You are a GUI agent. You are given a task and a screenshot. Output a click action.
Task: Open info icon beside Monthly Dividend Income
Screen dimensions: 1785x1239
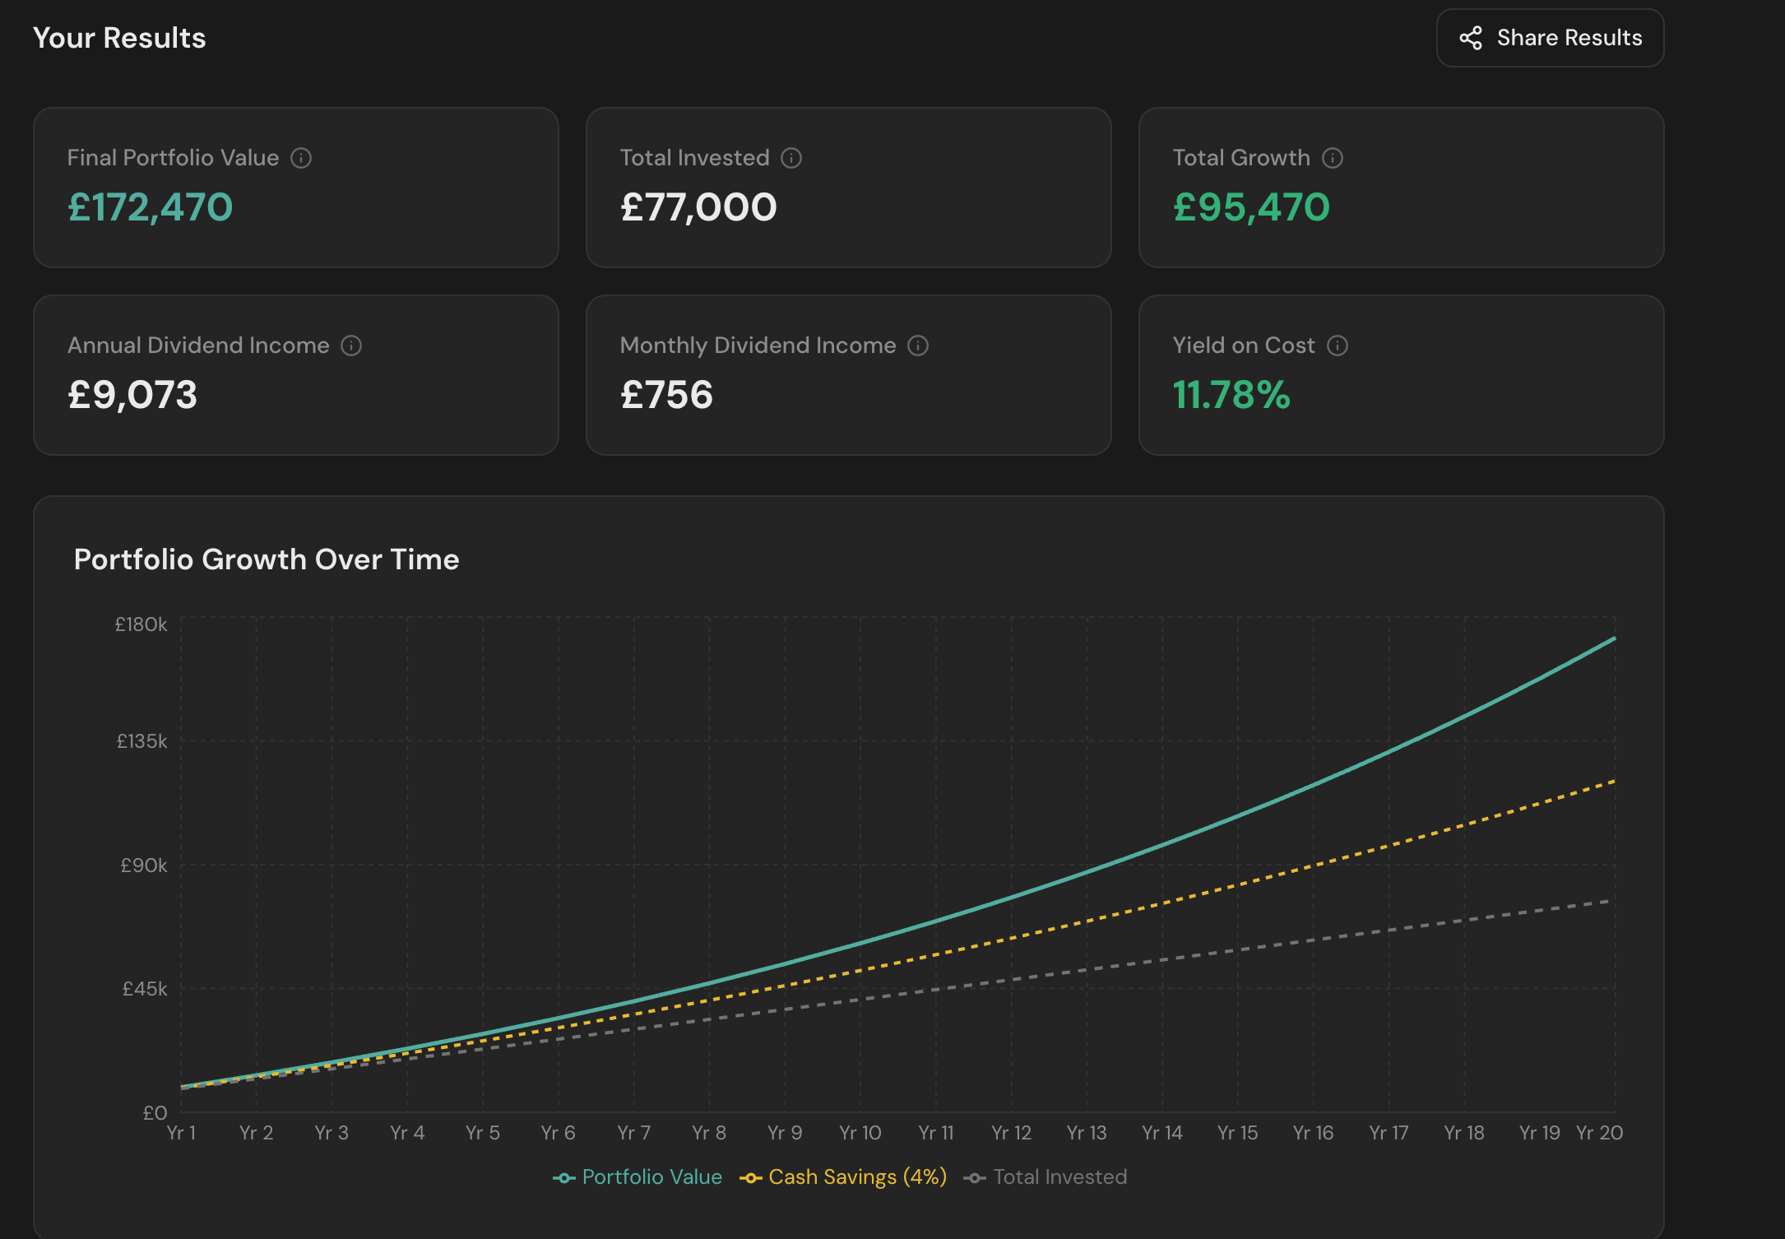pyautogui.click(x=918, y=346)
